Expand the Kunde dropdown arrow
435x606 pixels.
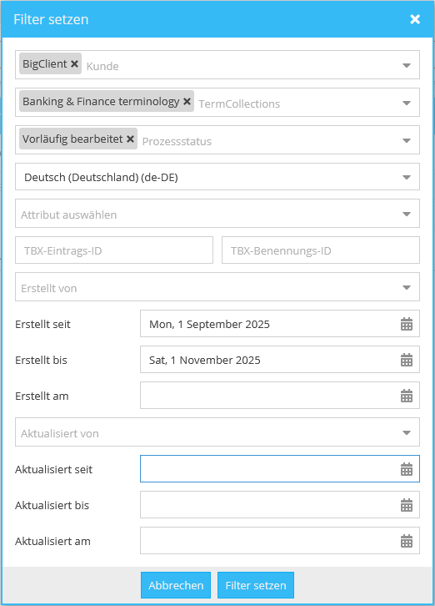tap(407, 65)
